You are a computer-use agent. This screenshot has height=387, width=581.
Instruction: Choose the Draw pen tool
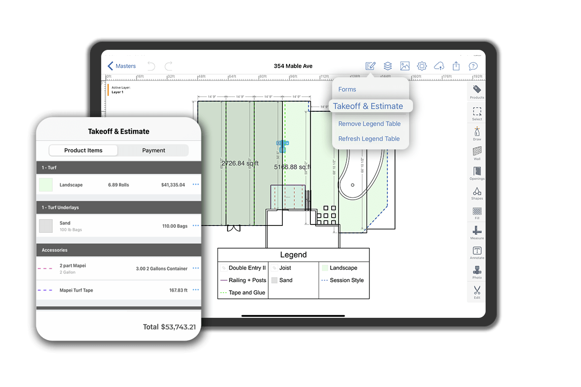476,133
